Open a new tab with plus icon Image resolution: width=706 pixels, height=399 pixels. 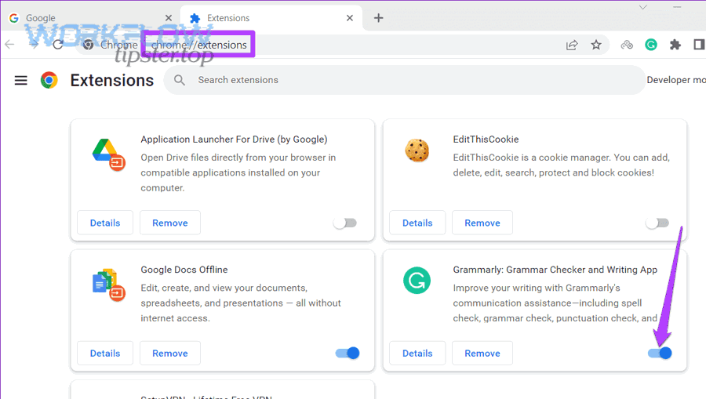pyautogui.click(x=378, y=17)
